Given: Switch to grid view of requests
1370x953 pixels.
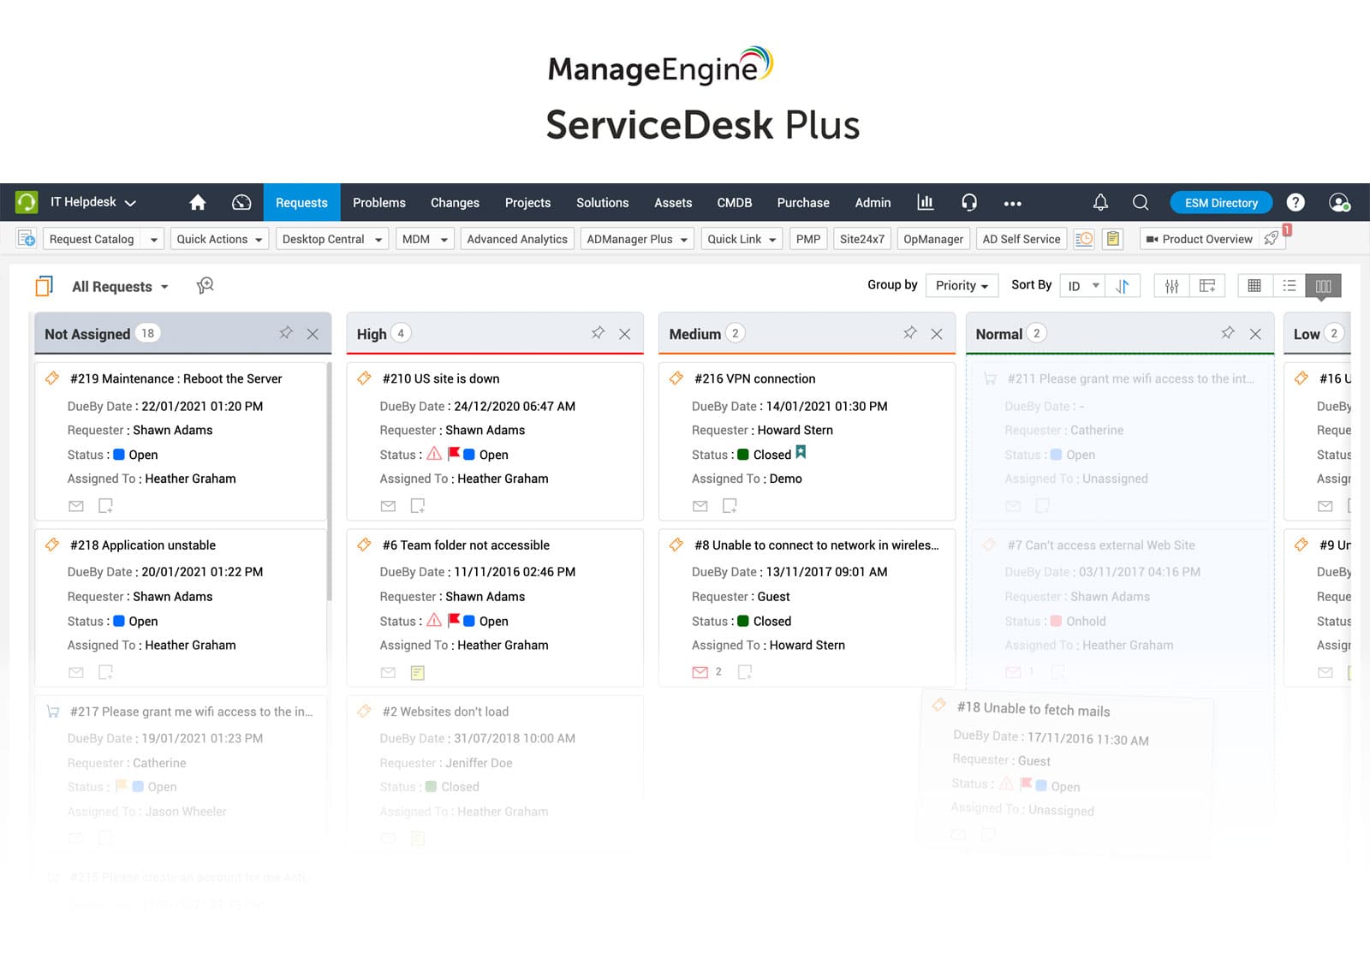Looking at the screenshot, I should 1254,286.
